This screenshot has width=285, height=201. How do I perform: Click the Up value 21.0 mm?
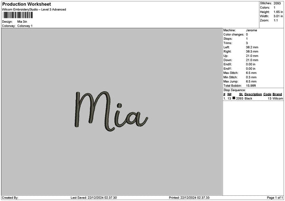coord(252,56)
